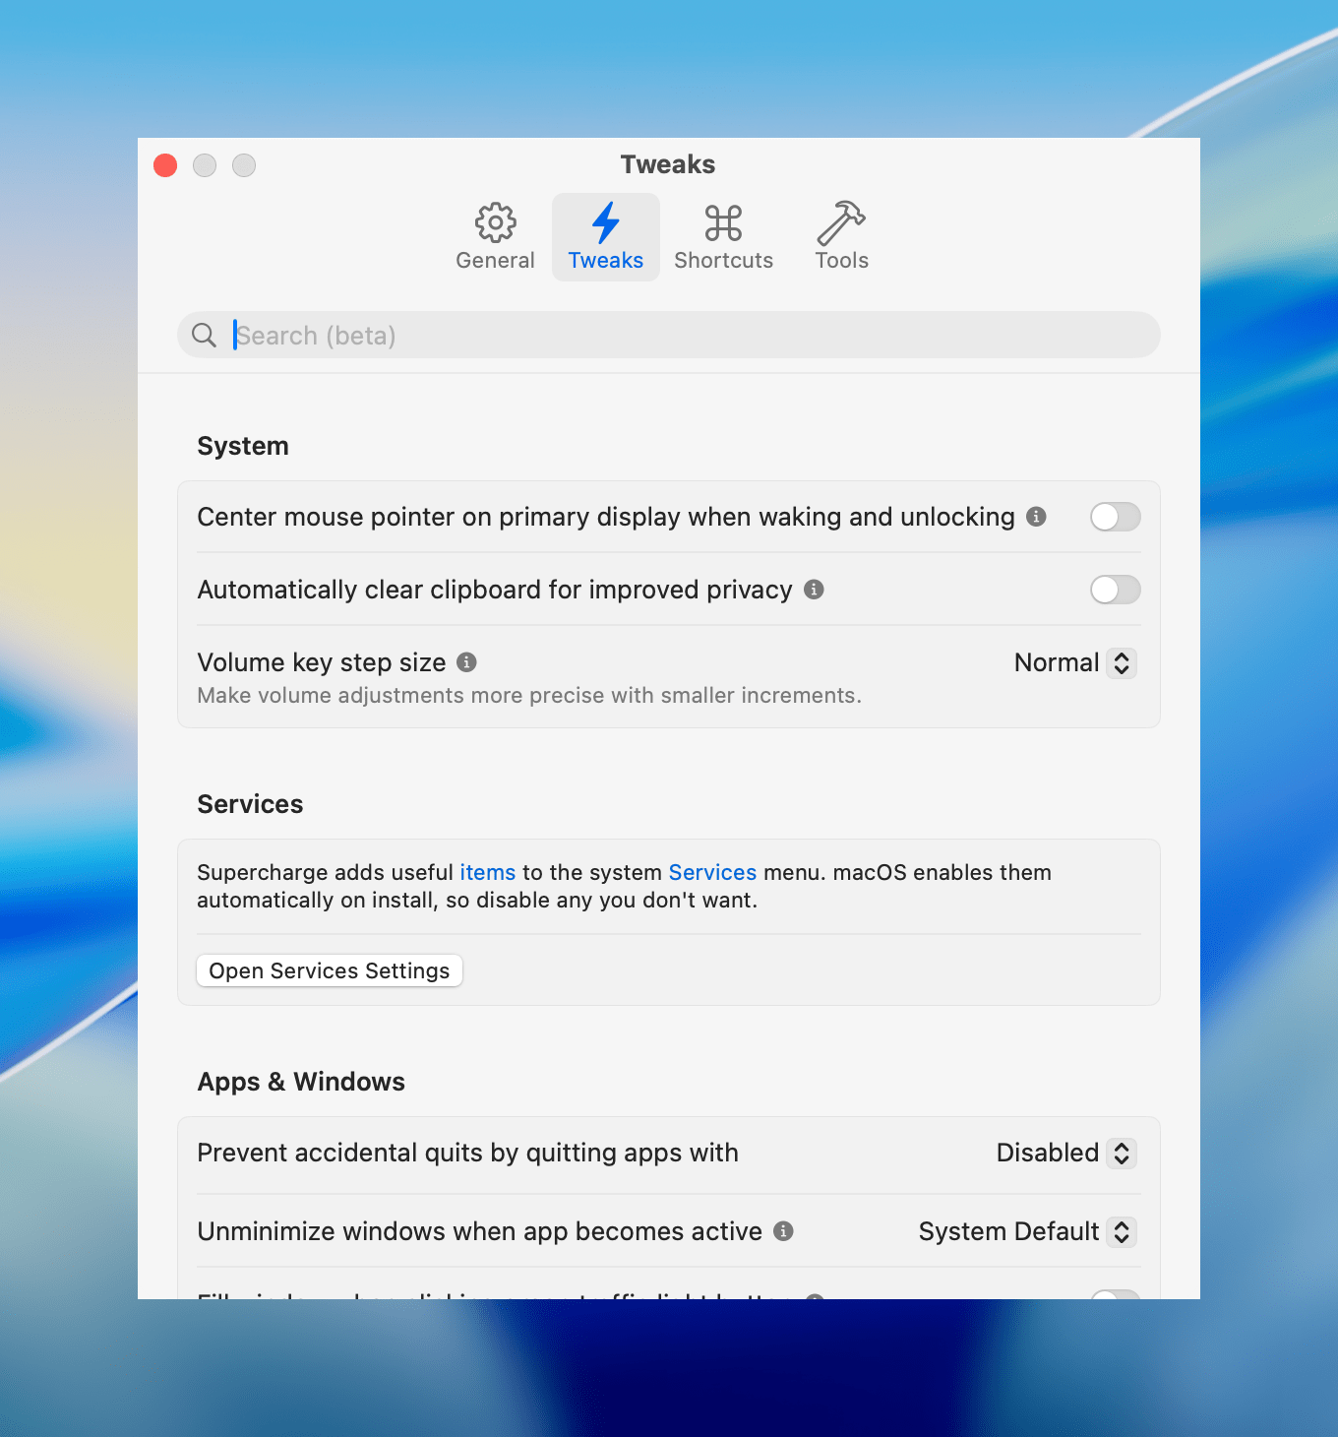Enable center mouse pointer on waking toggle

click(1115, 517)
